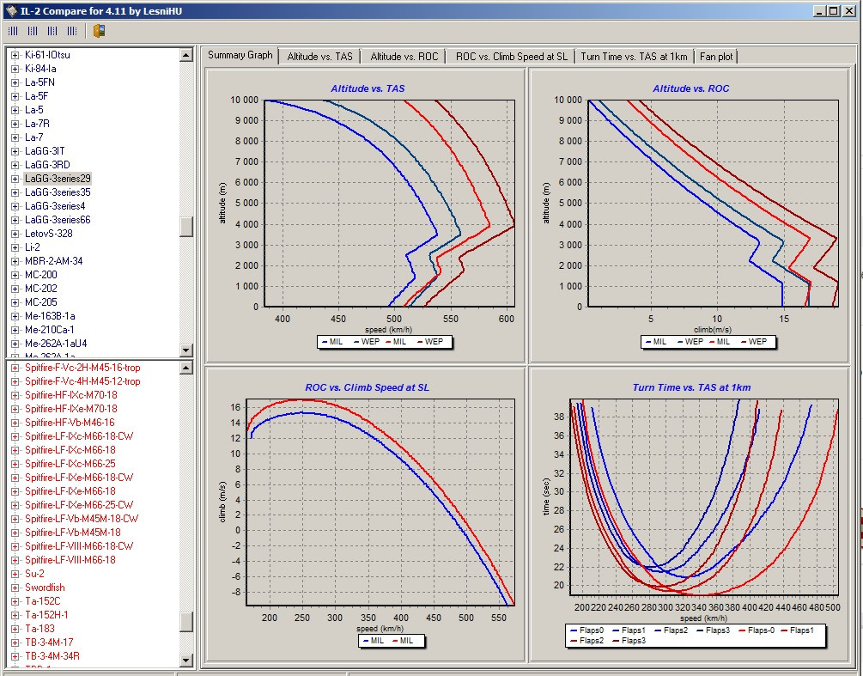Click the Altitude vs. ROC chart title
This screenshot has width=863, height=676.
click(x=690, y=88)
